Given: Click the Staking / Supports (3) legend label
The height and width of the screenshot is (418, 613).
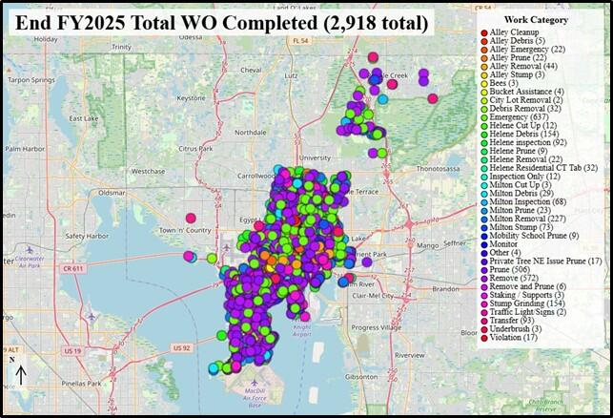Looking at the screenshot, I should 526,295.
